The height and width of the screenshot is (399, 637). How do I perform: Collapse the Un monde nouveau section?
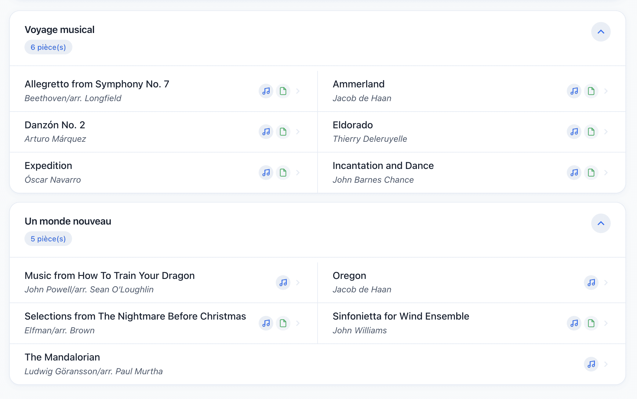[x=601, y=223]
